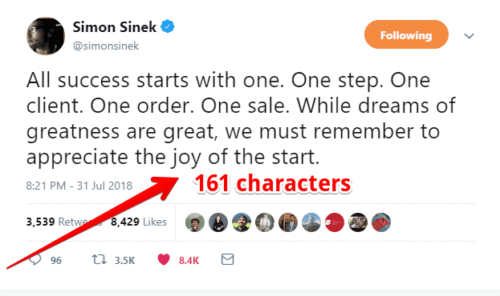Open the Simon Sinek display name link
Image resolution: width=500 pixels, height=296 pixels.
(115, 27)
